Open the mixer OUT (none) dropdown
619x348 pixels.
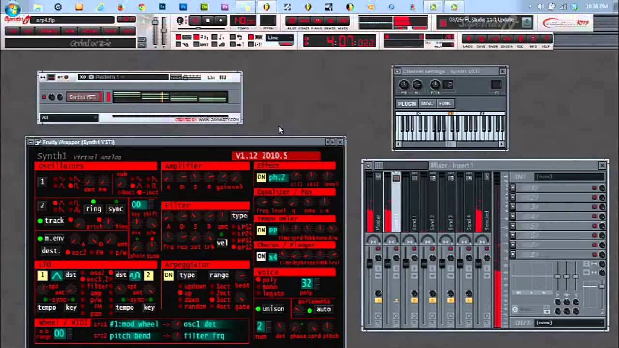click(569, 323)
